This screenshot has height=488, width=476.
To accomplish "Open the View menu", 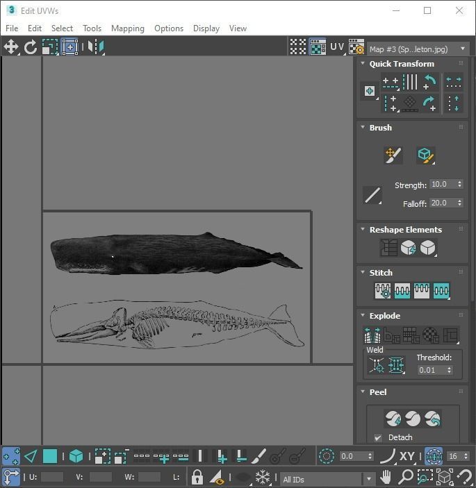I will (238, 28).
